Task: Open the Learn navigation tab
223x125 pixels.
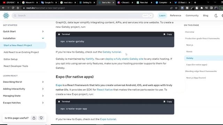Action: (162, 15)
